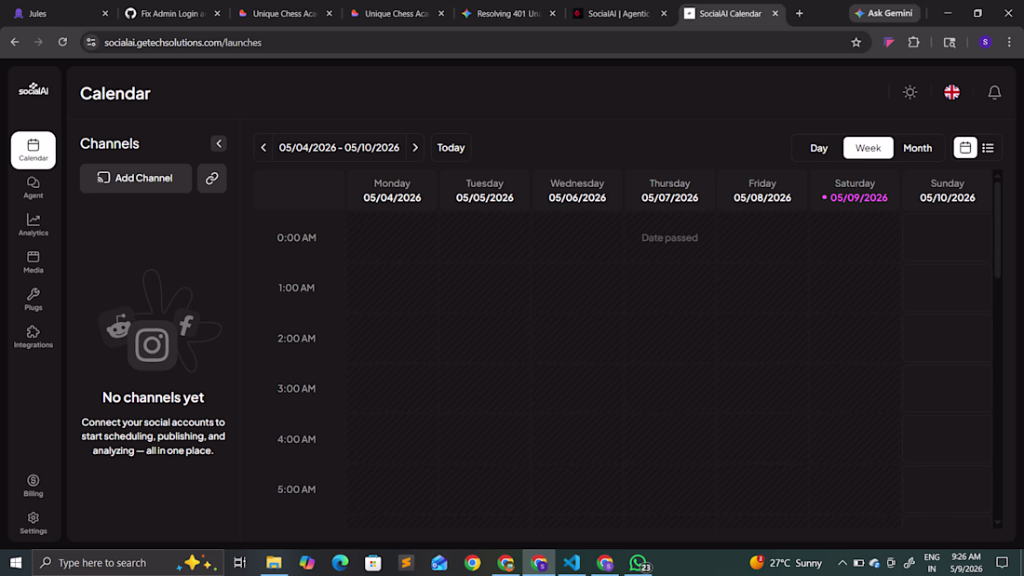Open Task View on taskbar
This screenshot has width=1024, height=576.
(x=239, y=562)
